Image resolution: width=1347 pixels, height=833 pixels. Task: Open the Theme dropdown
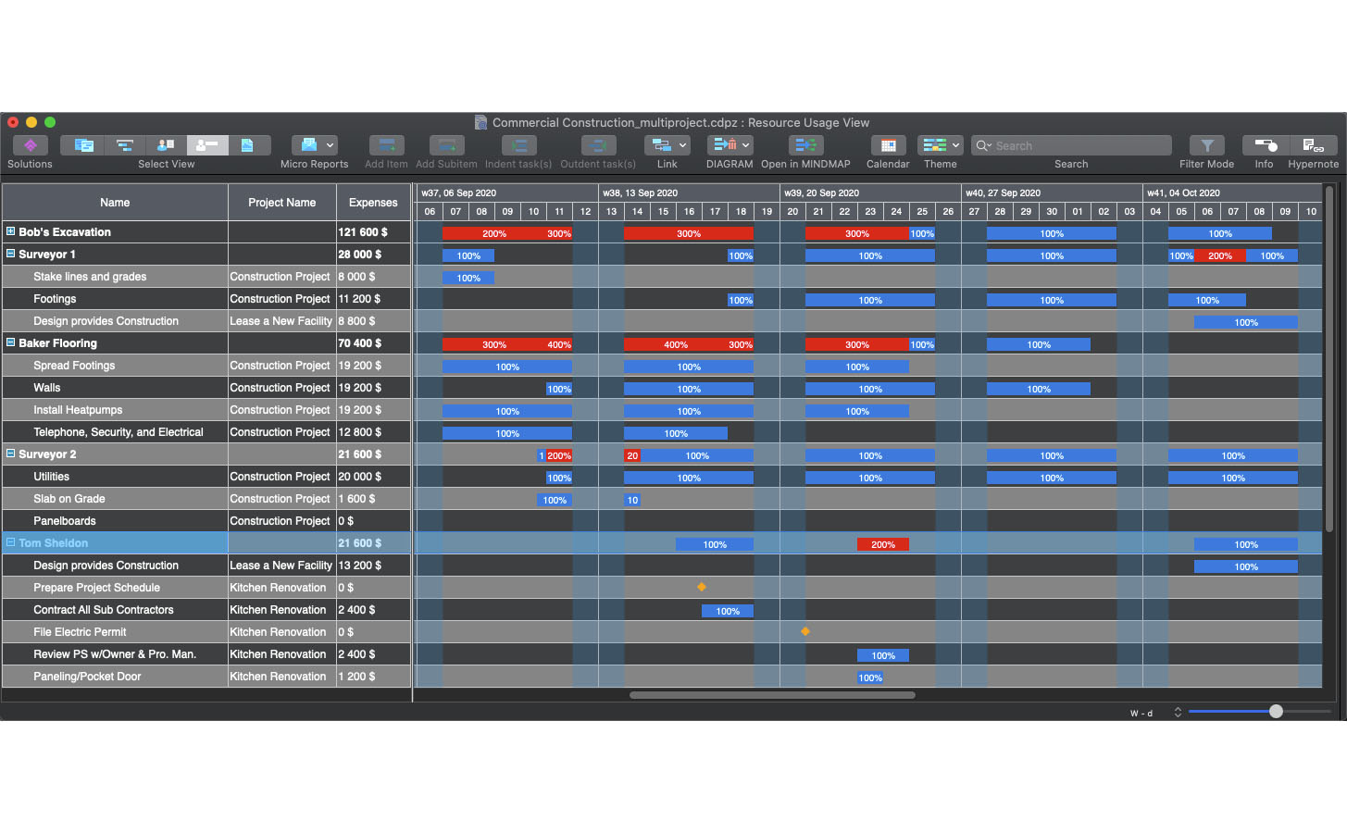click(x=941, y=145)
